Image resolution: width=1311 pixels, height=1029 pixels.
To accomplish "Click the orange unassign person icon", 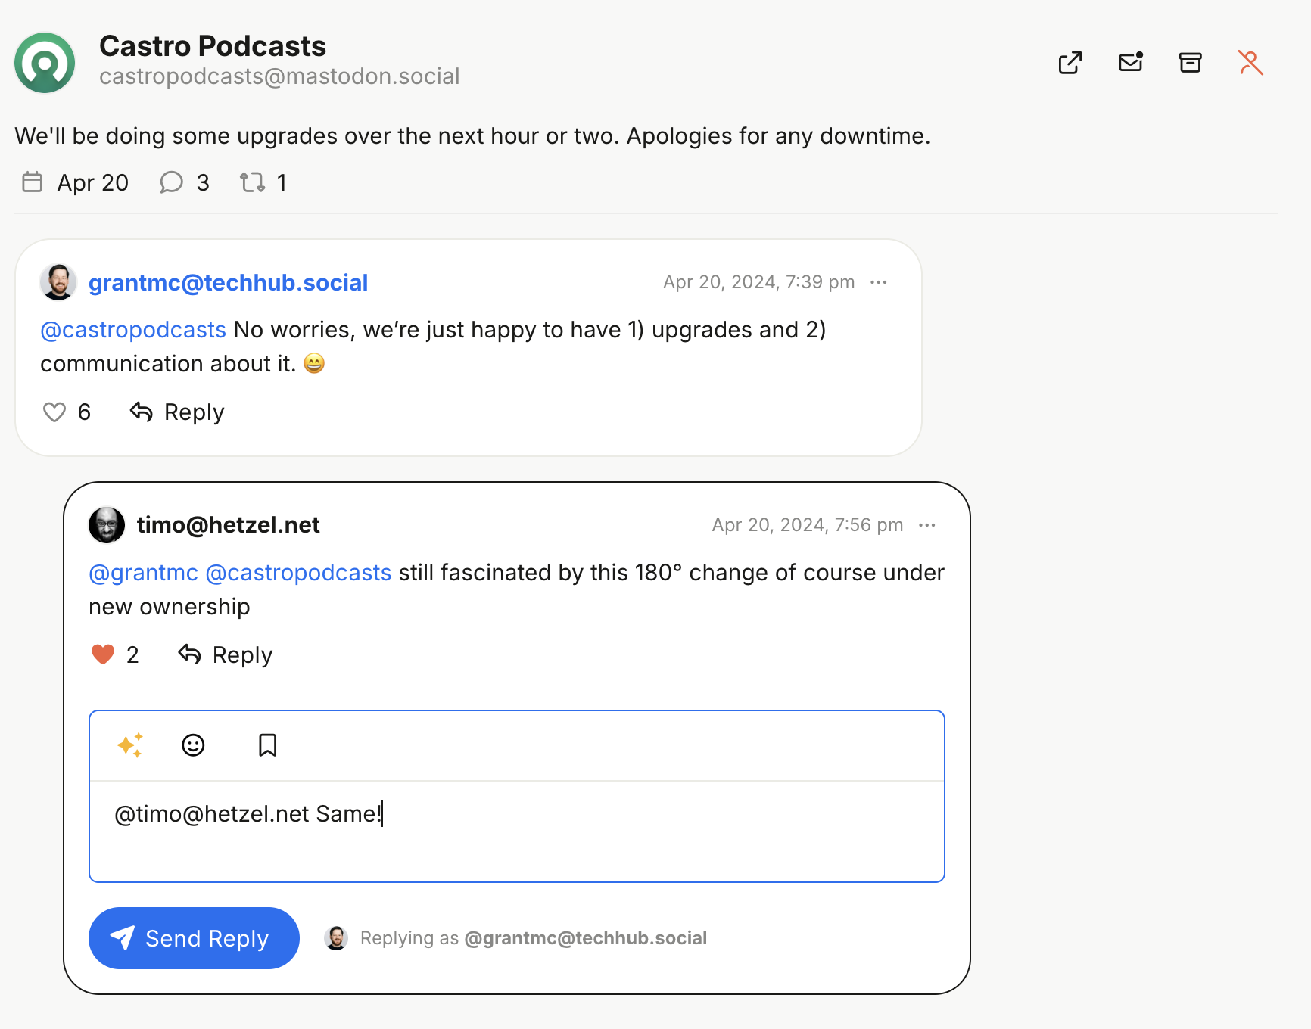I will point(1250,63).
